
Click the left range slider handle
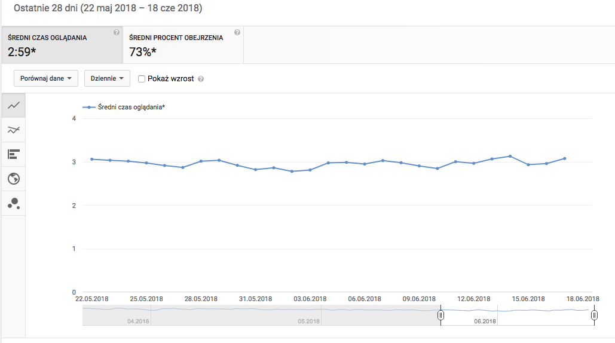coord(441,315)
